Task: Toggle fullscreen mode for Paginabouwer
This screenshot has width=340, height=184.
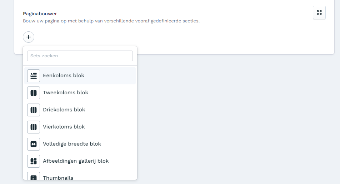Action: tap(319, 12)
